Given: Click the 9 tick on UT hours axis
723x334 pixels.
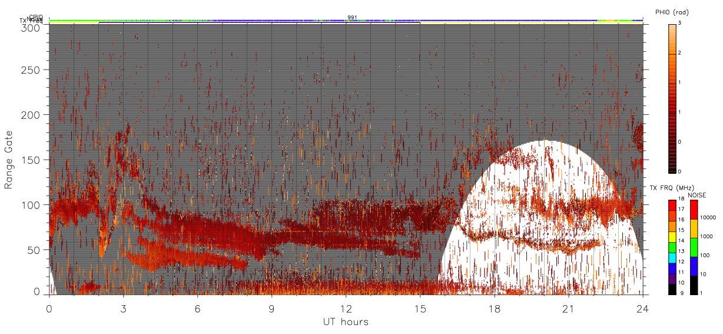Looking at the screenshot, I should [271, 308].
